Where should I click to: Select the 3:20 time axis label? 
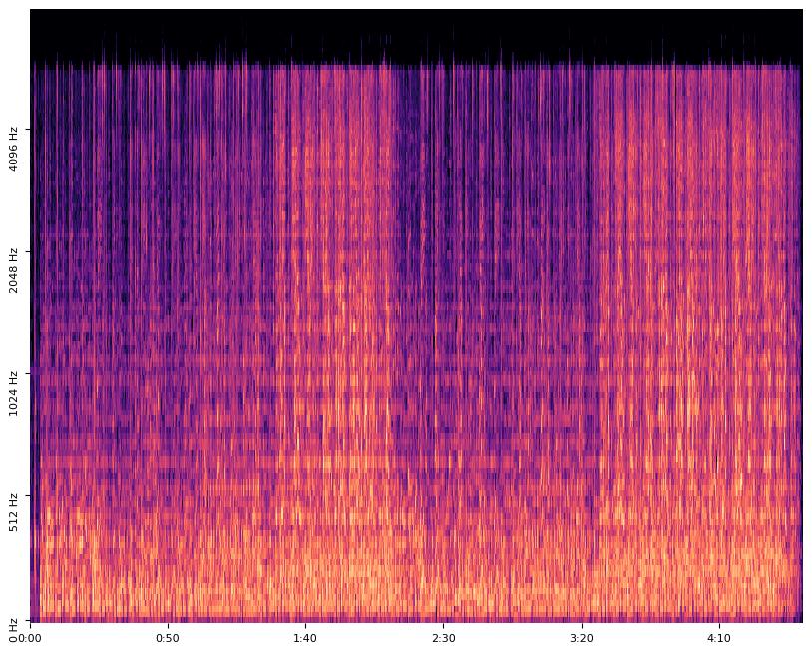(x=581, y=638)
